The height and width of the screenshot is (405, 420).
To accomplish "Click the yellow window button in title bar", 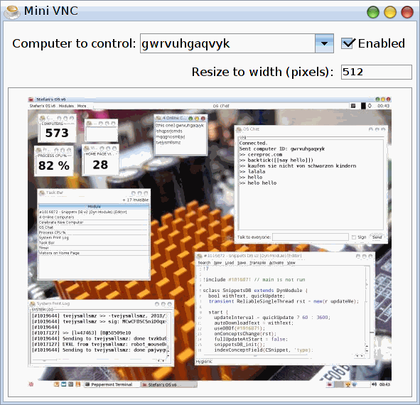I will pos(390,12).
